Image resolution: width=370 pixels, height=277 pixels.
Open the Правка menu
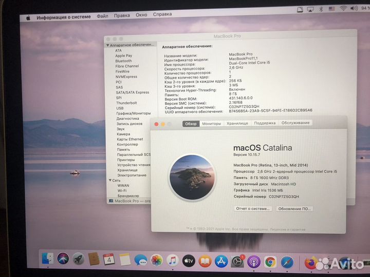(x=122, y=15)
